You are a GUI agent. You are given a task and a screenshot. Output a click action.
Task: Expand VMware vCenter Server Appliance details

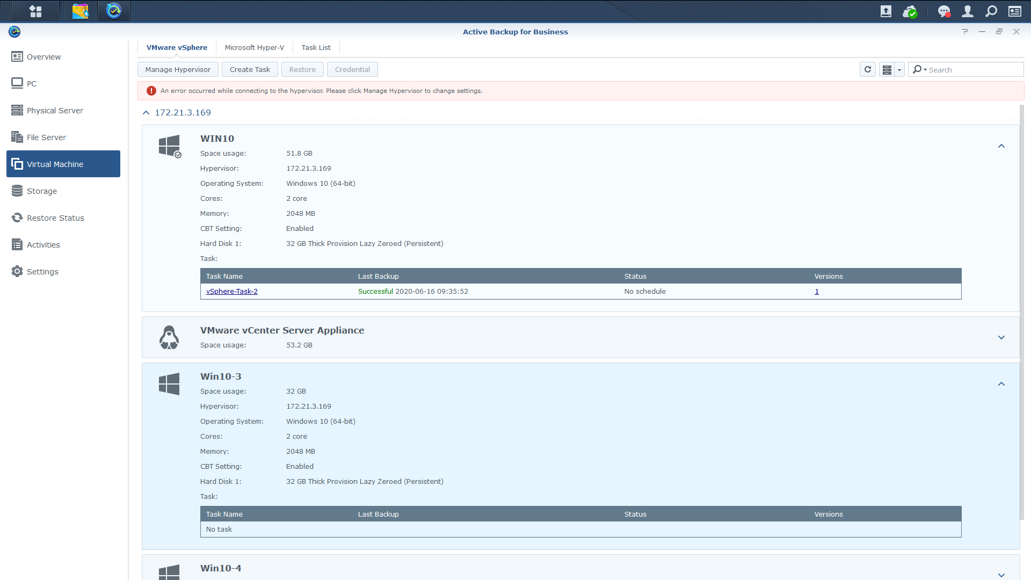point(1001,338)
